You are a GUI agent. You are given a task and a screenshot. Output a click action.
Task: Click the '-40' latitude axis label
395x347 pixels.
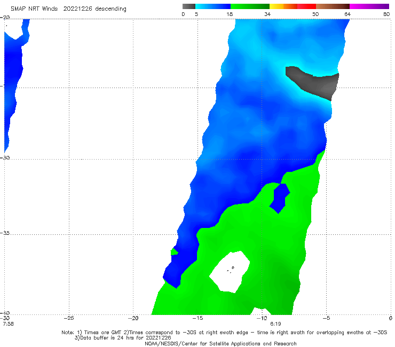[x=5, y=313]
